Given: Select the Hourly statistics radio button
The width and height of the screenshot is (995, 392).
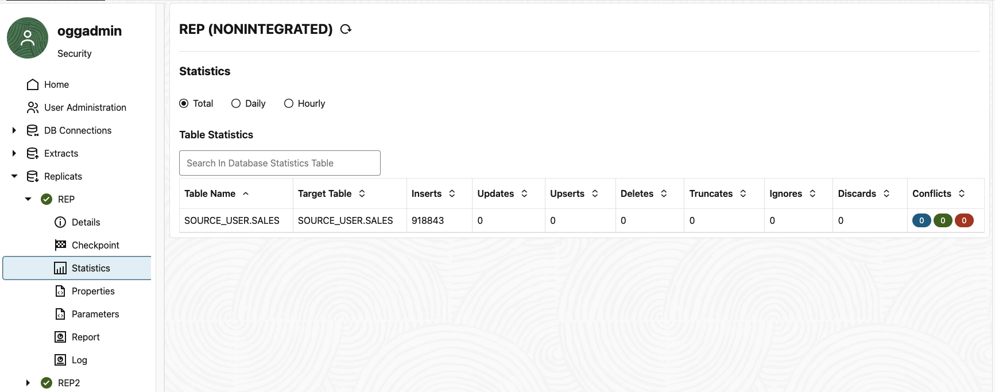Looking at the screenshot, I should pos(289,103).
